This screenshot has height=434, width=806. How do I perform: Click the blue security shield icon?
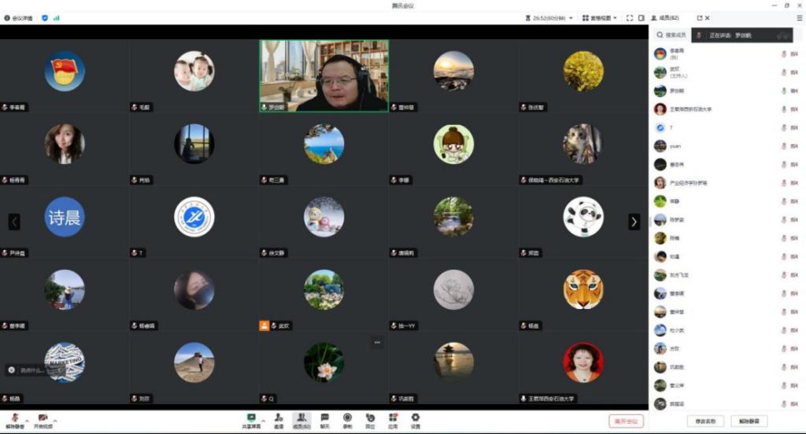(44, 17)
